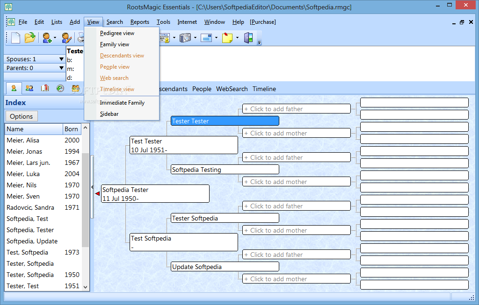Create a new file with the blank page icon

pyautogui.click(x=16, y=38)
